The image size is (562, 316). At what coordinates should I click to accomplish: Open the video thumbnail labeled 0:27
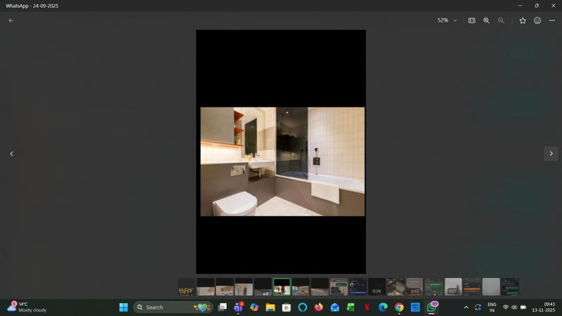tap(453, 287)
